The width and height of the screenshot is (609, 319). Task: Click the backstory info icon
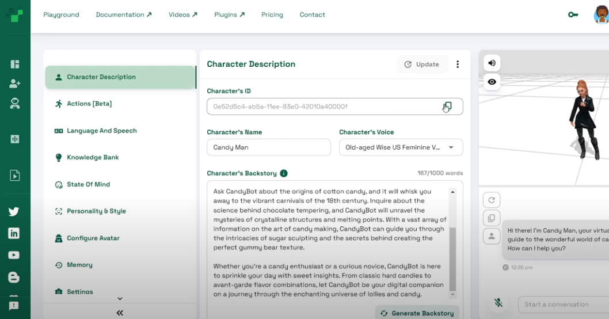[284, 173]
